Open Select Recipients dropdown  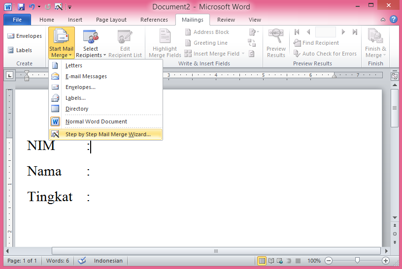[x=91, y=43]
